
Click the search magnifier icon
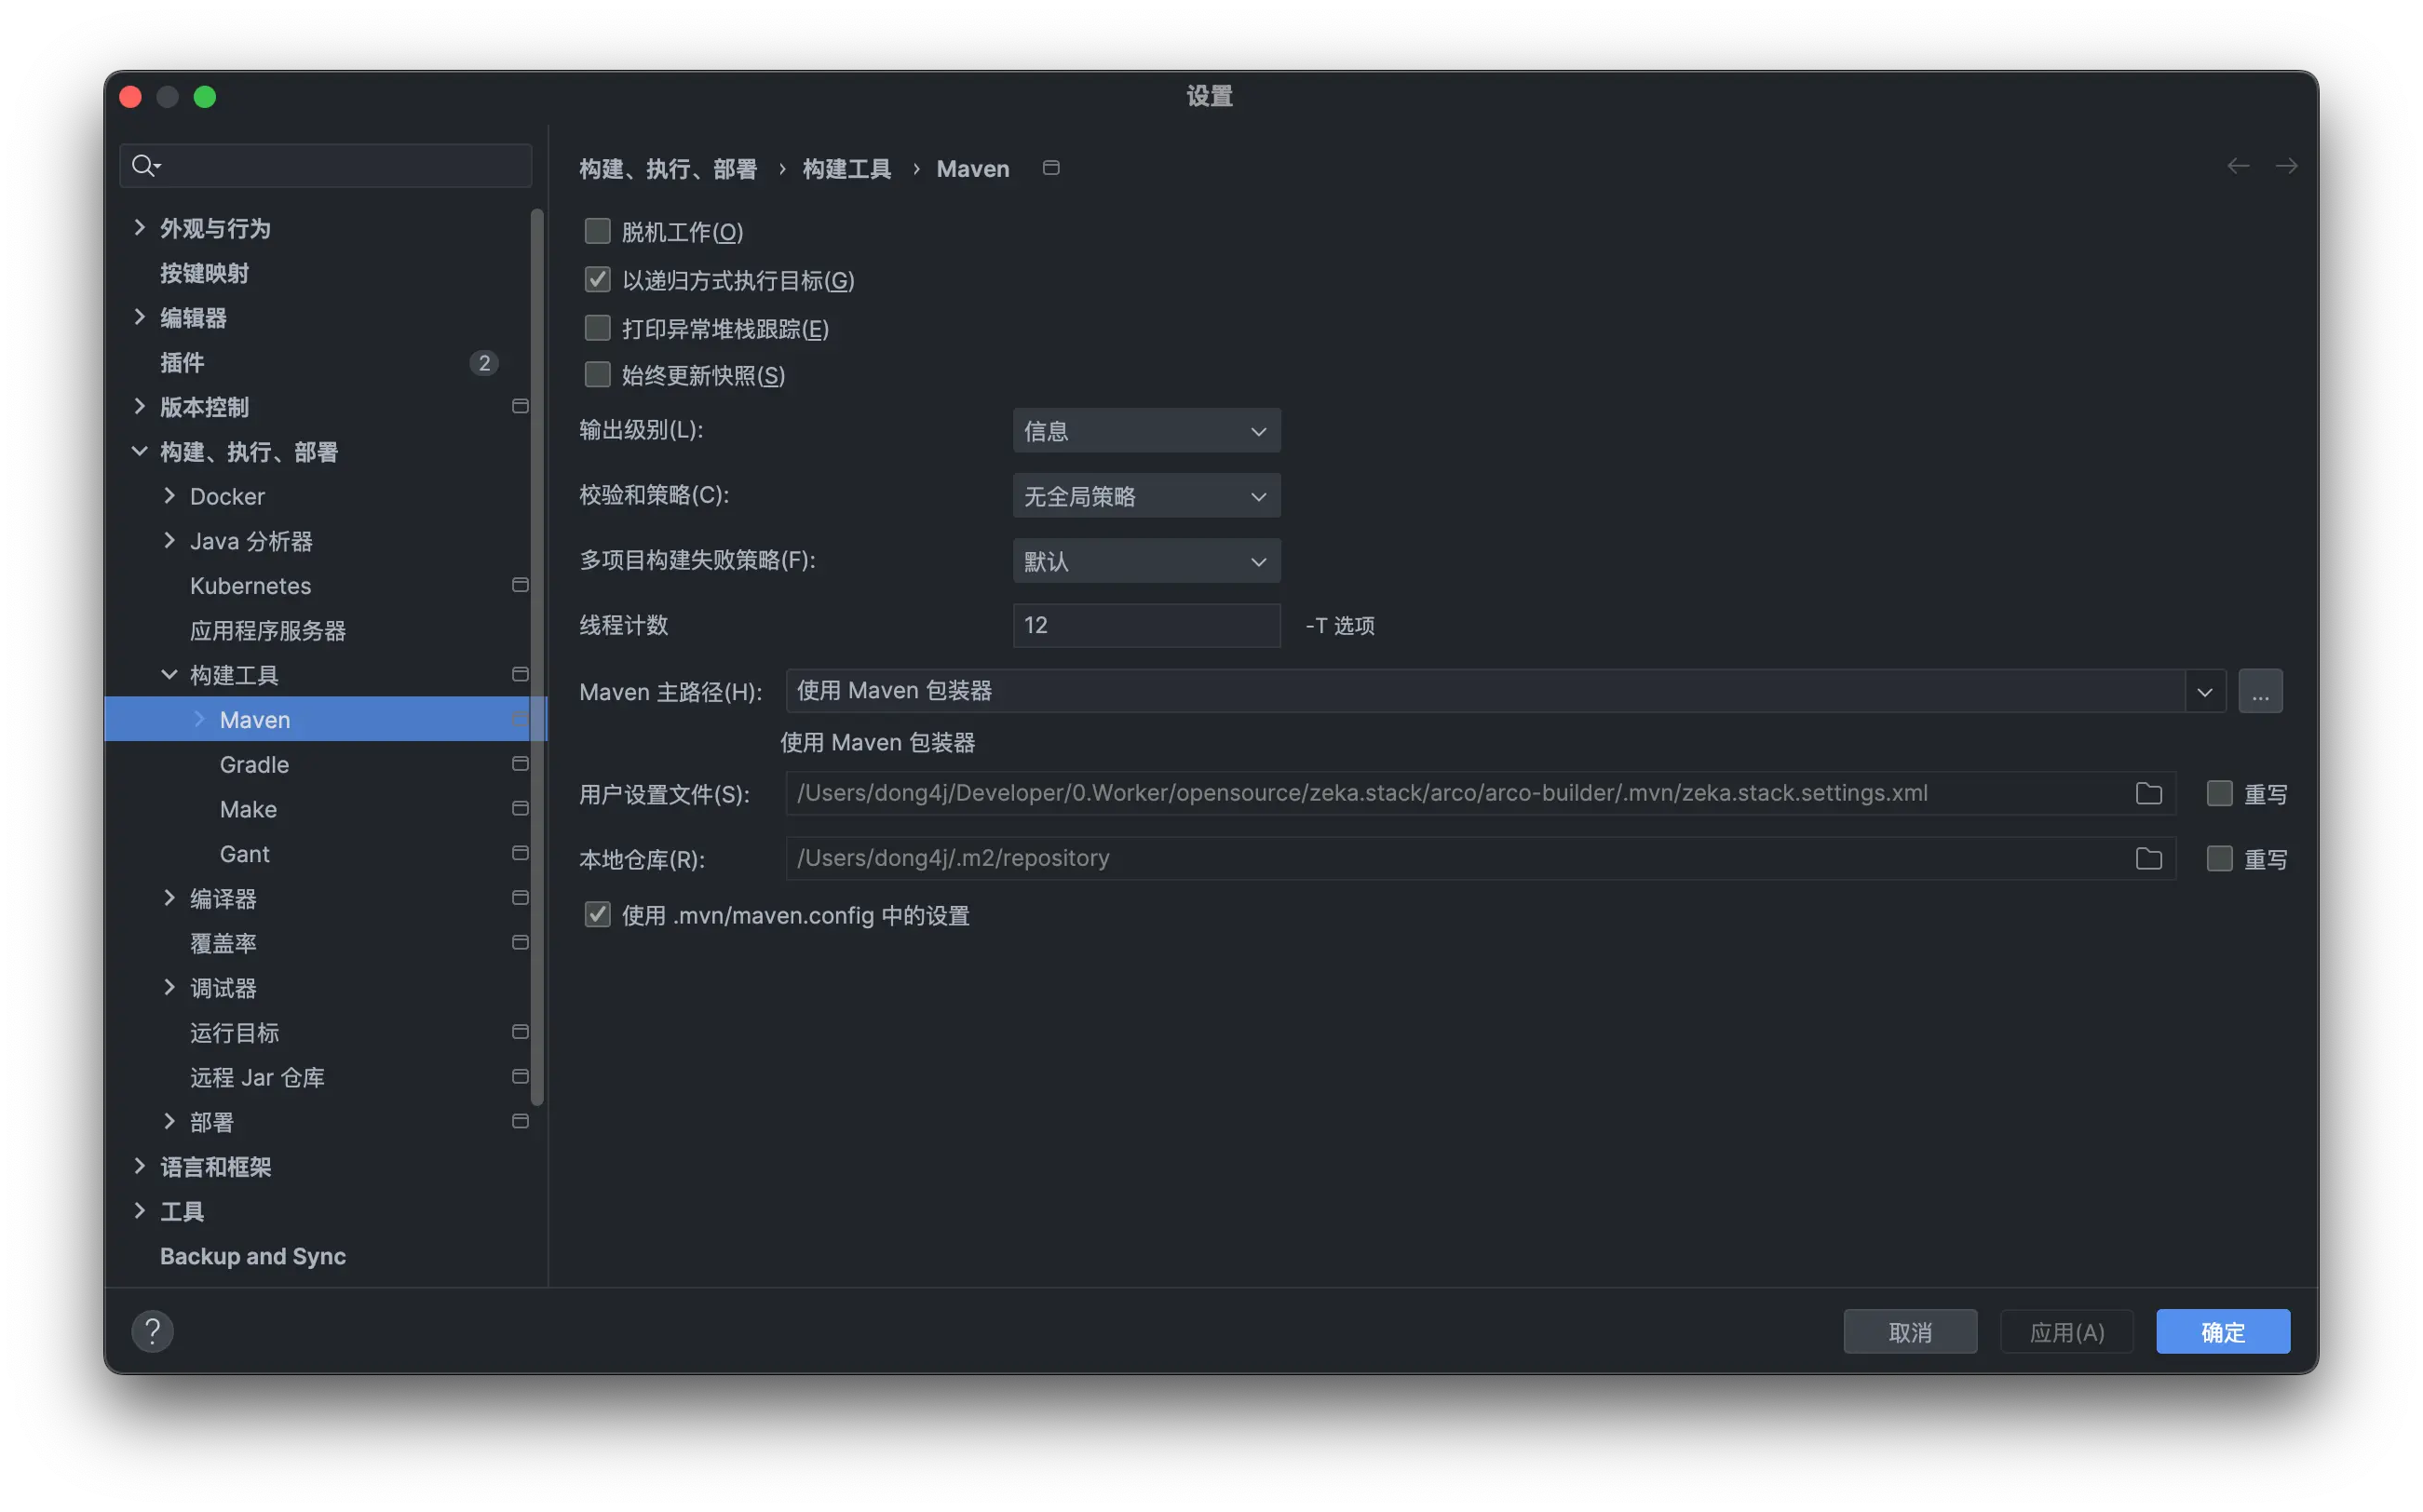(x=145, y=165)
